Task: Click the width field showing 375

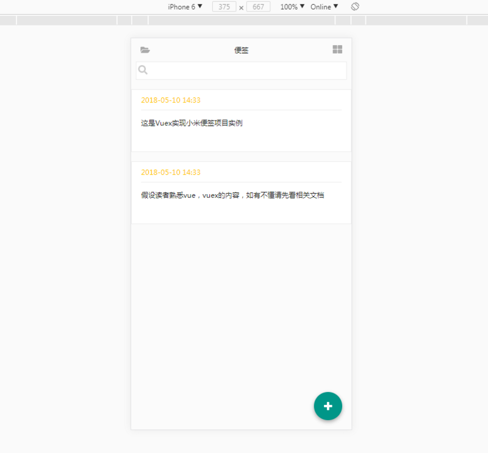Action: 224,7
